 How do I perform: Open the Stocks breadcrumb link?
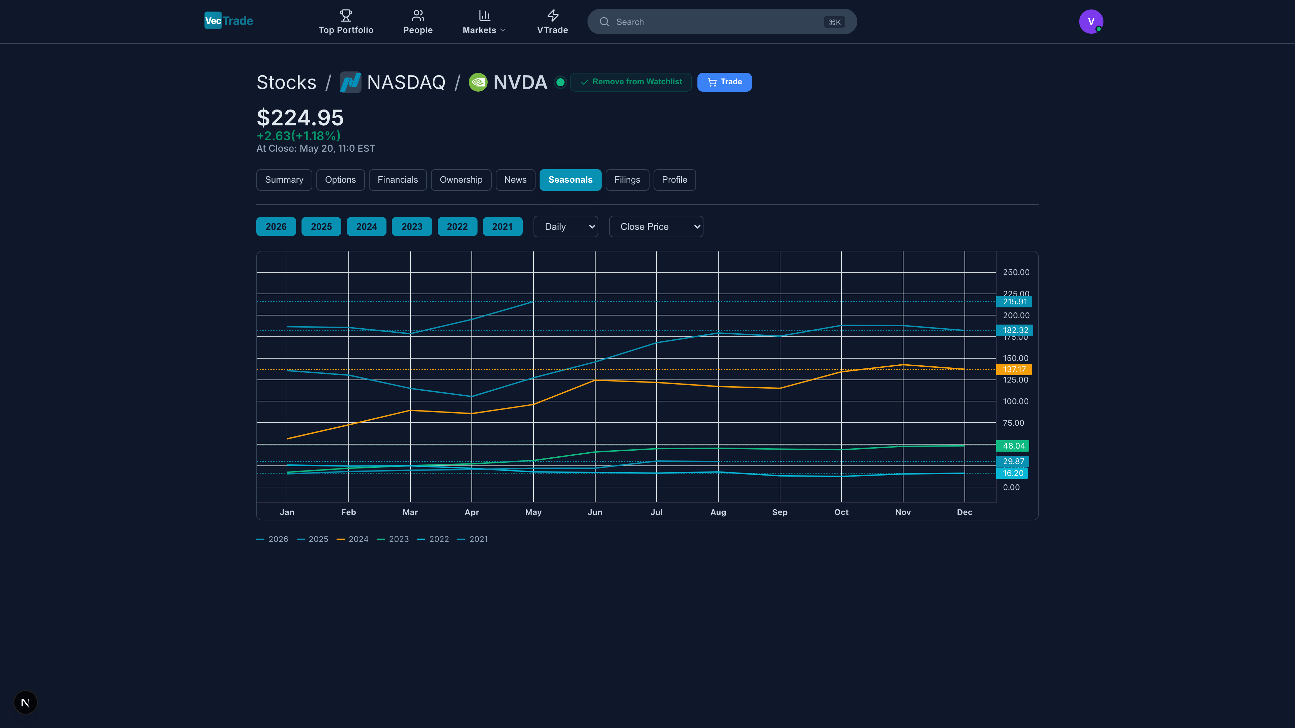click(x=287, y=82)
